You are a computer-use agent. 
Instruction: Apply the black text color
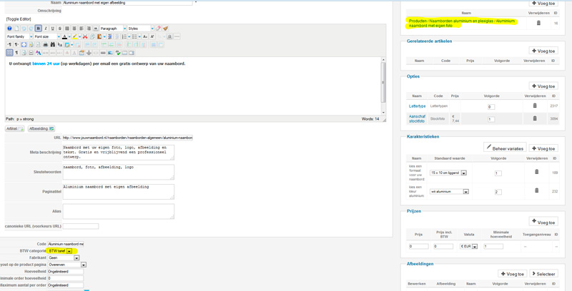coord(64,36)
